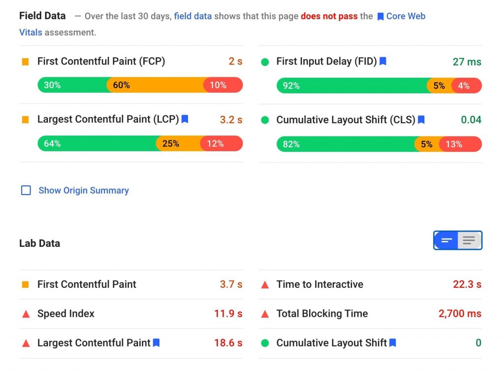
Task: Select the Field Data section heading
Action: 42,16
